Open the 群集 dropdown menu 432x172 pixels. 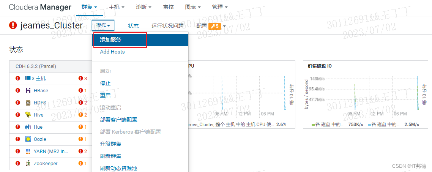[x=90, y=7]
